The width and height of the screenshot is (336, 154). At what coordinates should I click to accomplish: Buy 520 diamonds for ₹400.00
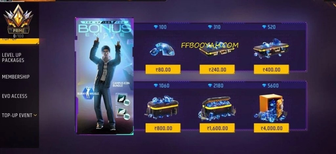tap(271, 70)
